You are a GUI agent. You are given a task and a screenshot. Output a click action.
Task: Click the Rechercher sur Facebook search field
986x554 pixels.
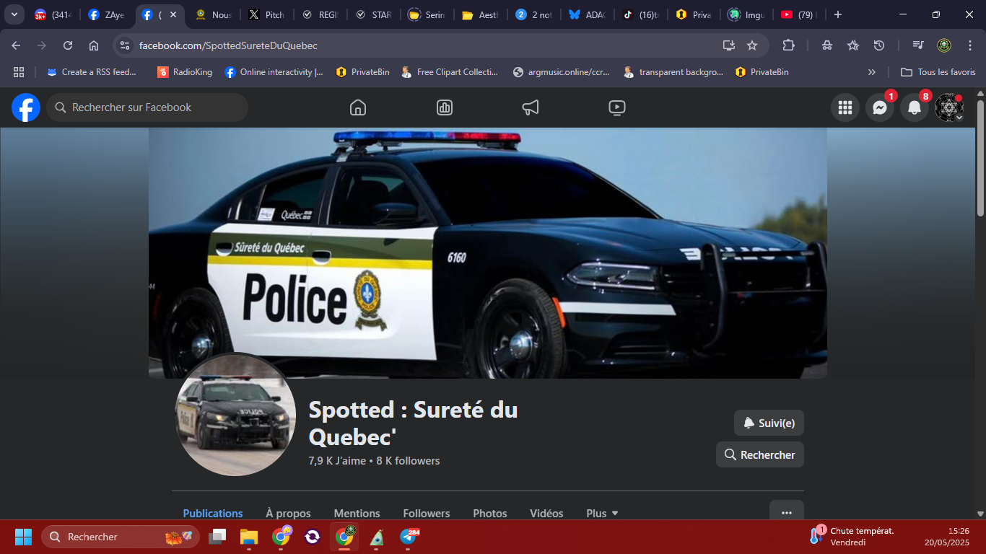pos(147,107)
